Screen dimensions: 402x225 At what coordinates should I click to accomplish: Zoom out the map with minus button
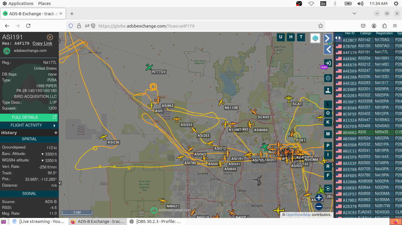point(319,207)
